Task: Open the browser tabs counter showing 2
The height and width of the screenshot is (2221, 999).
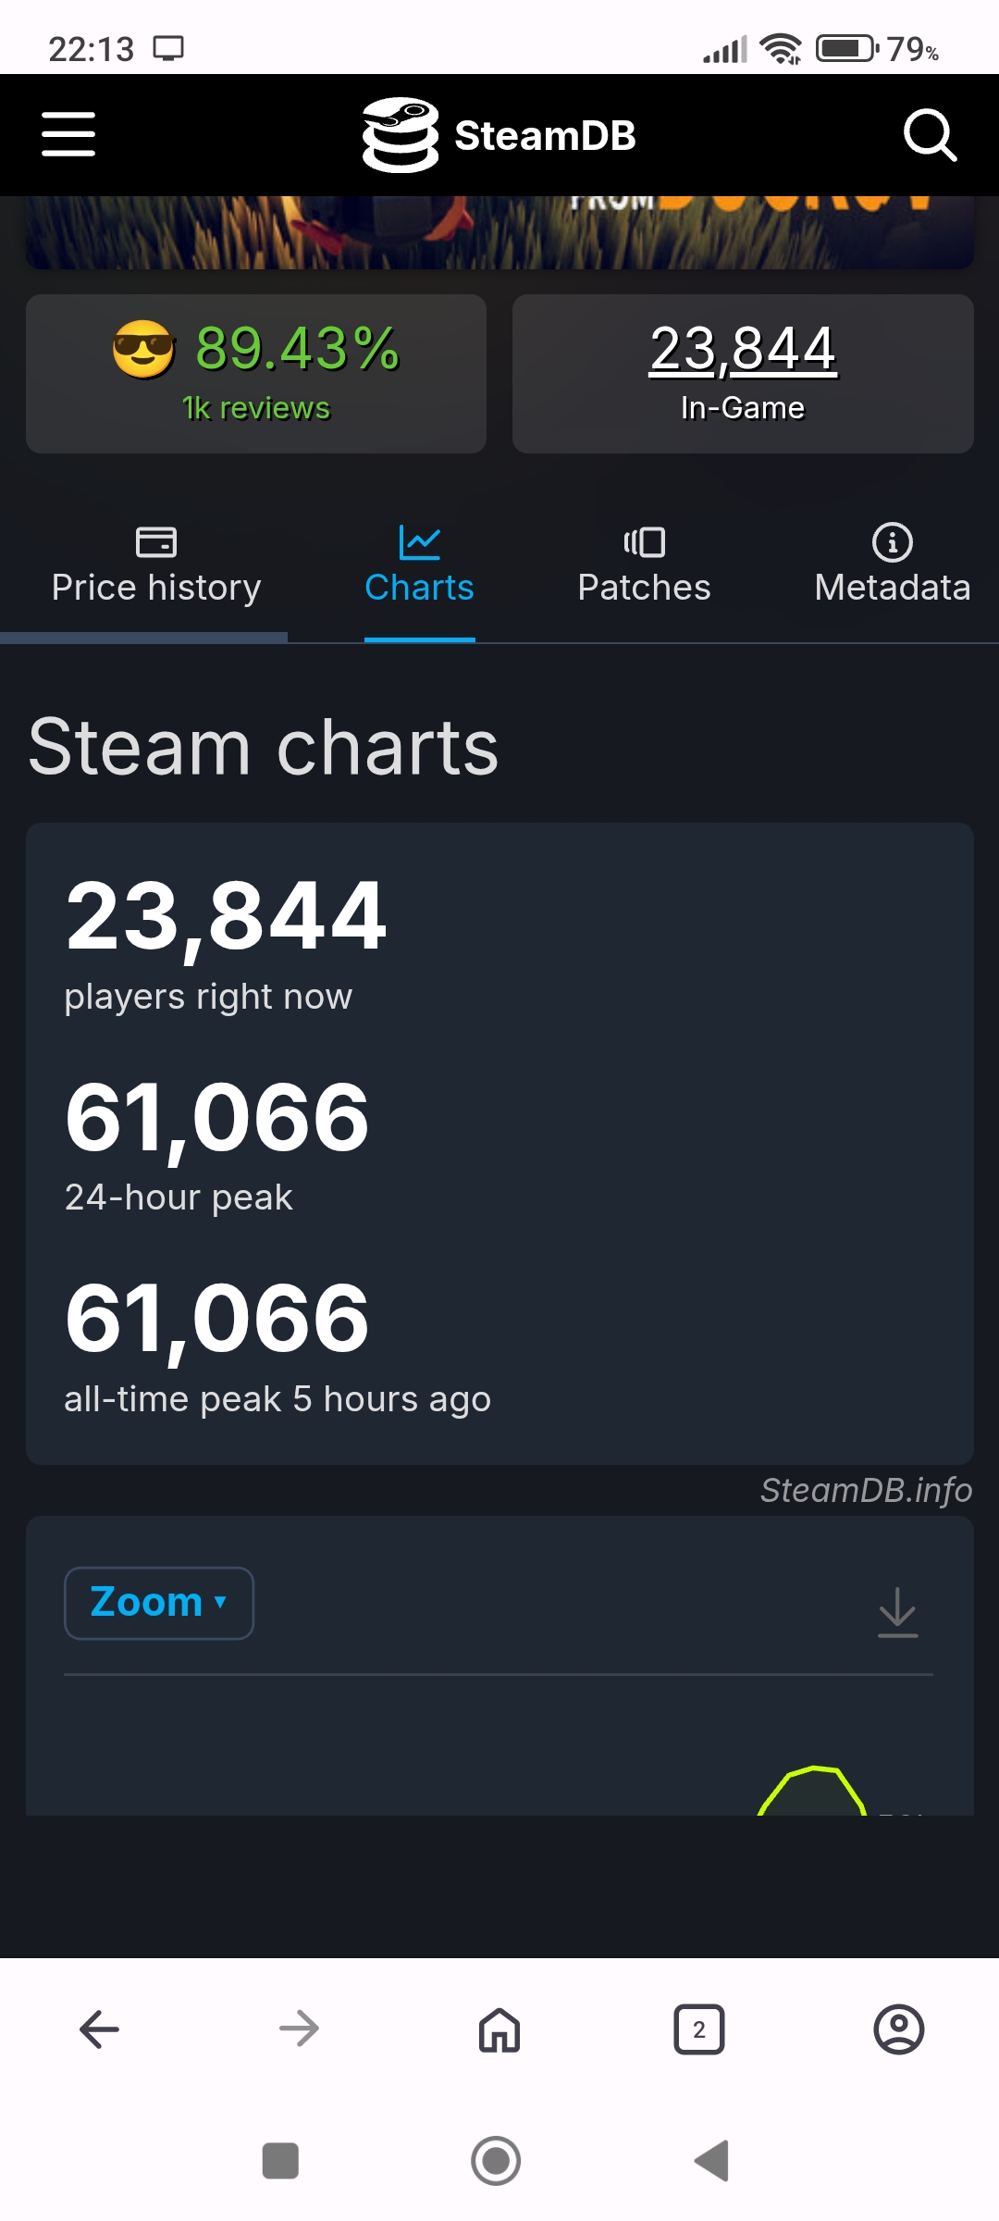Action: point(699,2029)
